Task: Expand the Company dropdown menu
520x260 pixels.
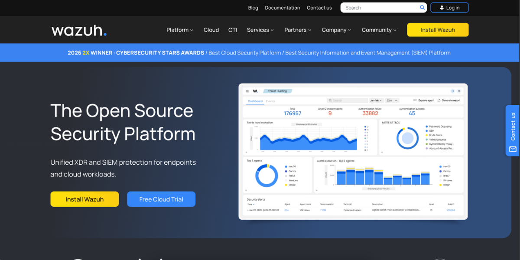Action: 336,30
